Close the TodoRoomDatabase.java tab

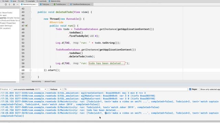92,4
